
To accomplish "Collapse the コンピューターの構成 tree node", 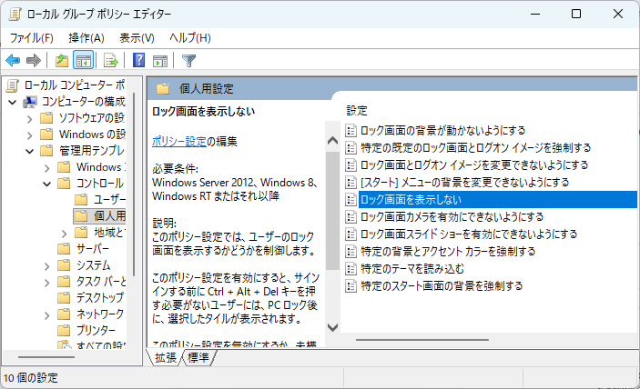I will pos(12,101).
